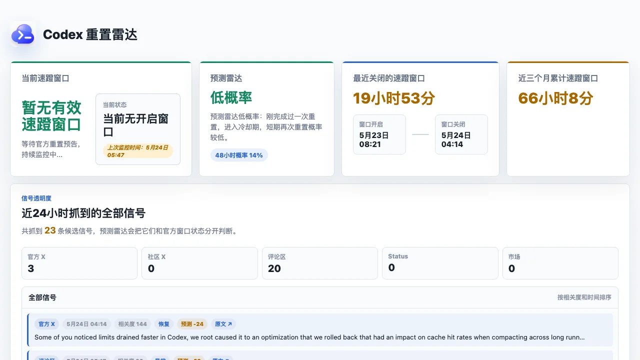
Task: Click the 48小时概率 14% pill
Action: pos(239,155)
